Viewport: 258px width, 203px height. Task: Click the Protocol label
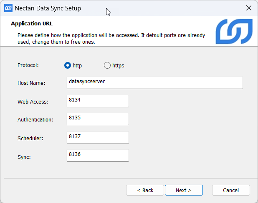(x=28, y=65)
